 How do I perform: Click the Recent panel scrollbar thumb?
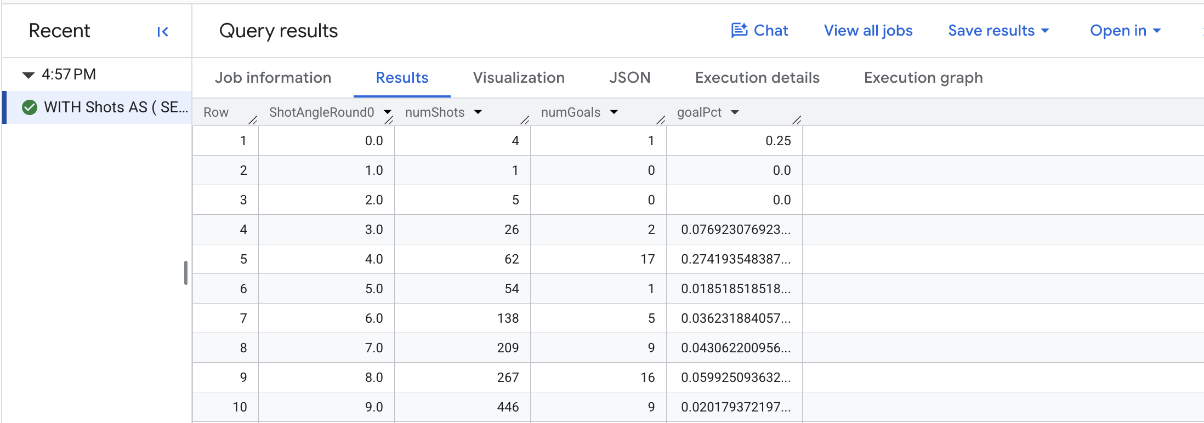186,273
